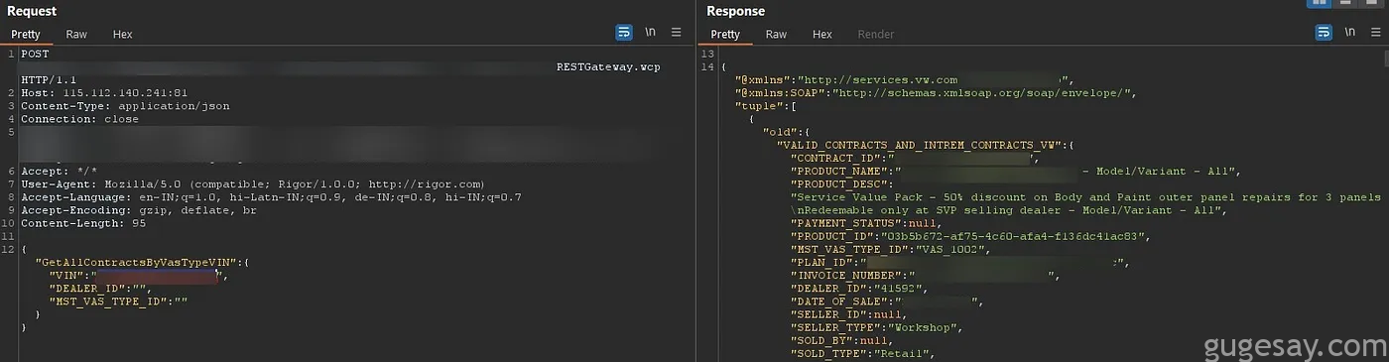Screen dimensions: 1389x362
Task: Click the Accept-Language header line
Action: pos(271,196)
